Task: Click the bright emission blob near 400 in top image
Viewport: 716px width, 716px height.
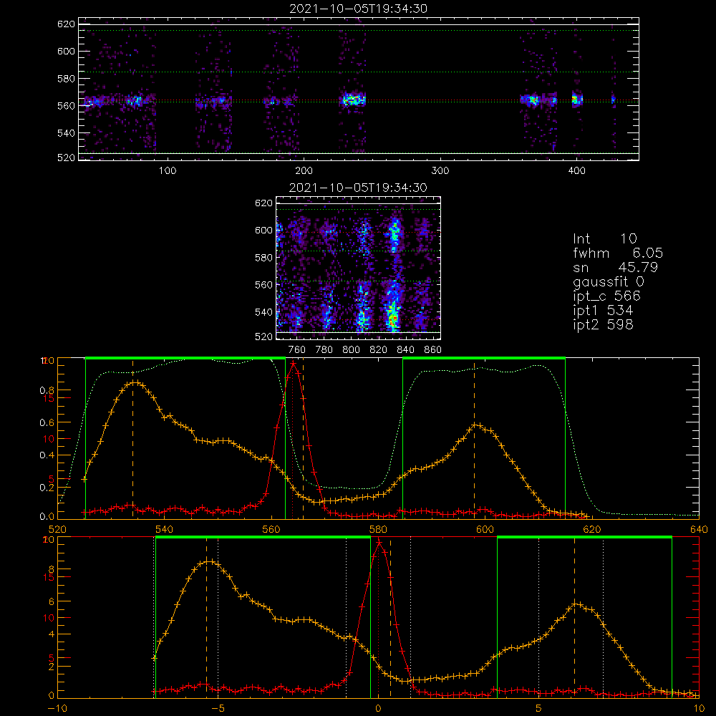Action: coord(576,99)
